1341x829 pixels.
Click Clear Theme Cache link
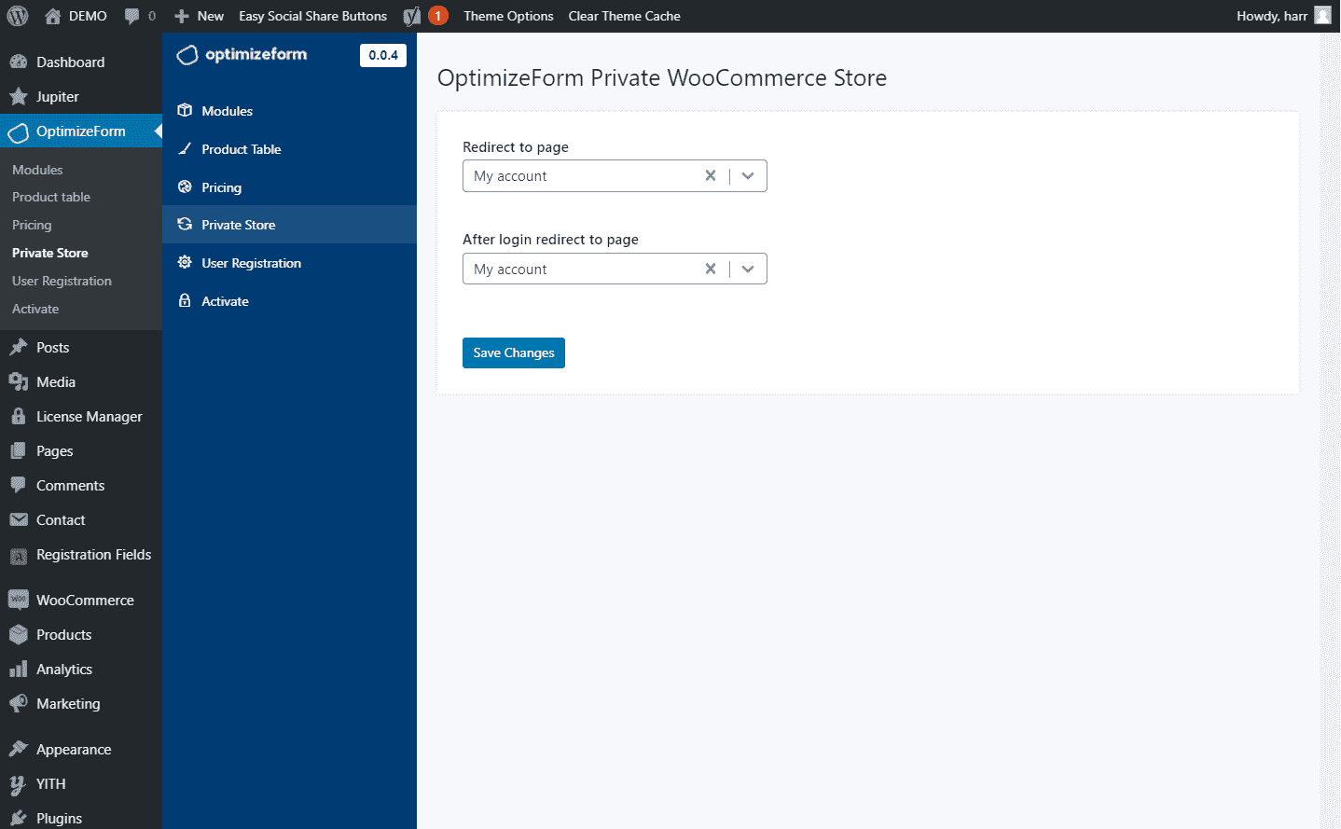(x=624, y=16)
